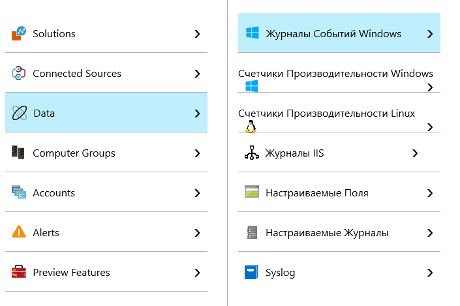The width and height of the screenshot is (460, 306).
Task: Click the Alerts warning triangle icon
Action: pyautogui.click(x=19, y=232)
